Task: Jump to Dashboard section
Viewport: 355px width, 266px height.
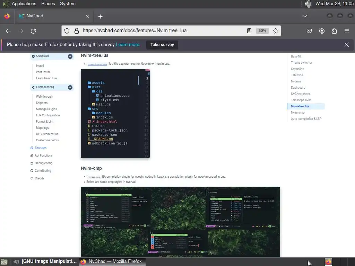Action: tap(298, 88)
